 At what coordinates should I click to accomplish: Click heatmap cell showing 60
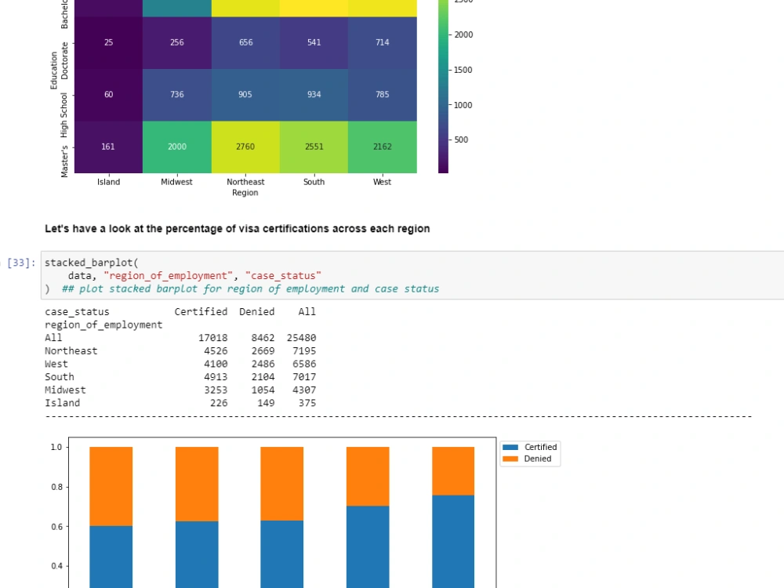tap(108, 95)
